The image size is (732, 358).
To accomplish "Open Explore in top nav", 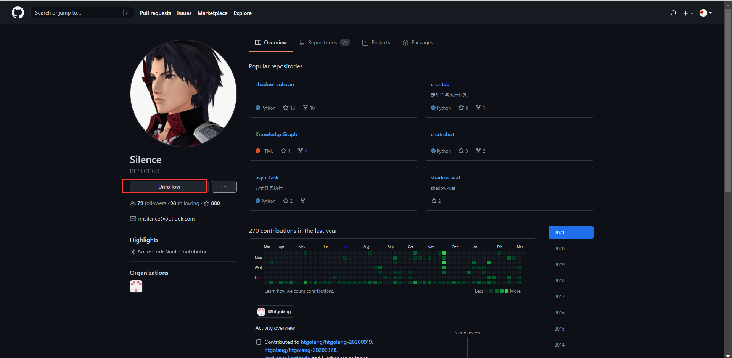I will (243, 13).
